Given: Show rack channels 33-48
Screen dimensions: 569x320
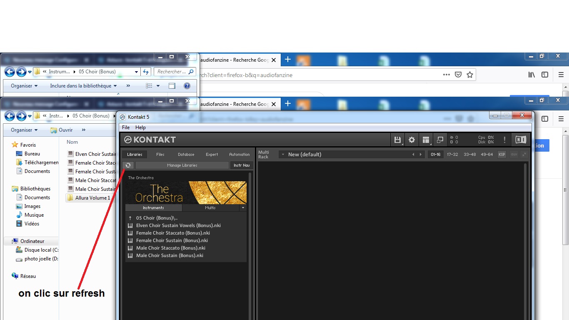Looking at the screenshot, I should 470,155.
